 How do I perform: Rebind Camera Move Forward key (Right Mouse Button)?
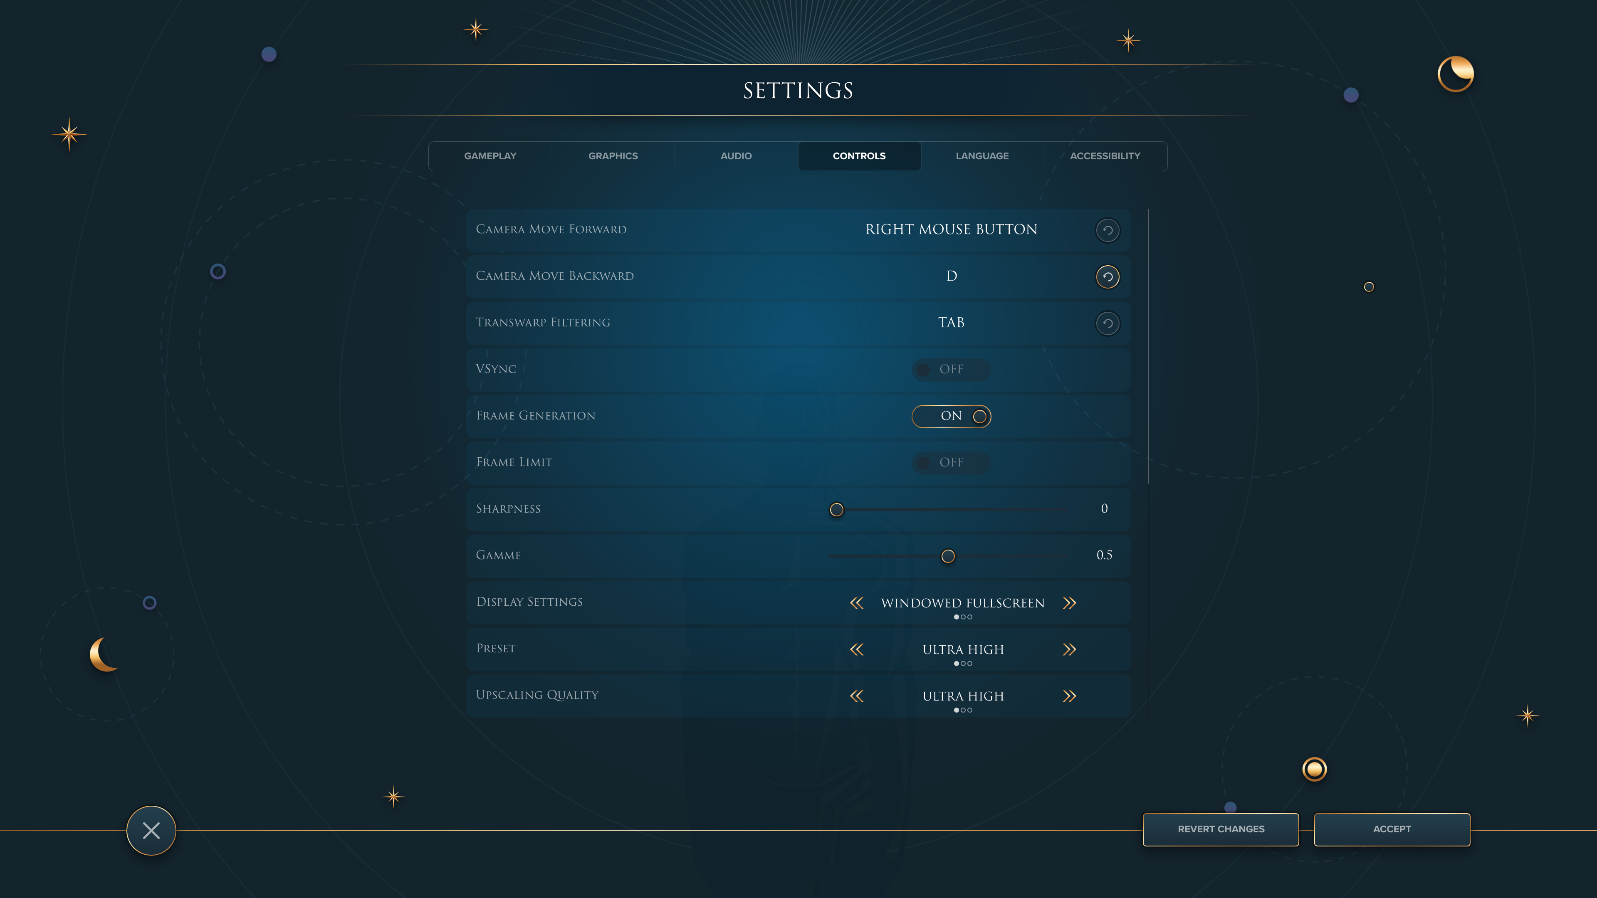[951, 229]
